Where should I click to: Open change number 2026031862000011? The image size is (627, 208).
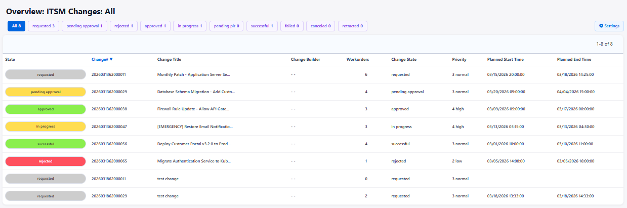tap(109, 179)
